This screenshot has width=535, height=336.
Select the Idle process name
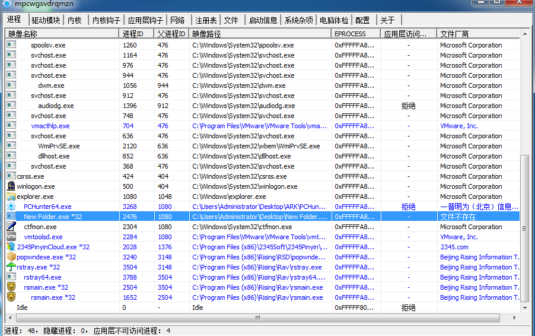tap(22, 308)
